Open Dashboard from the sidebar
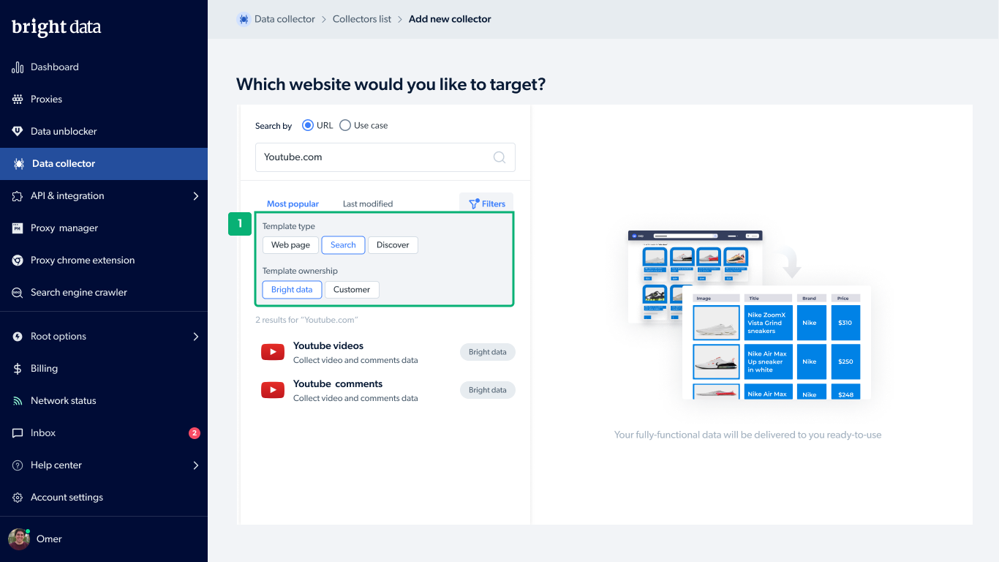999x562 pixels. tap(104, 67)
